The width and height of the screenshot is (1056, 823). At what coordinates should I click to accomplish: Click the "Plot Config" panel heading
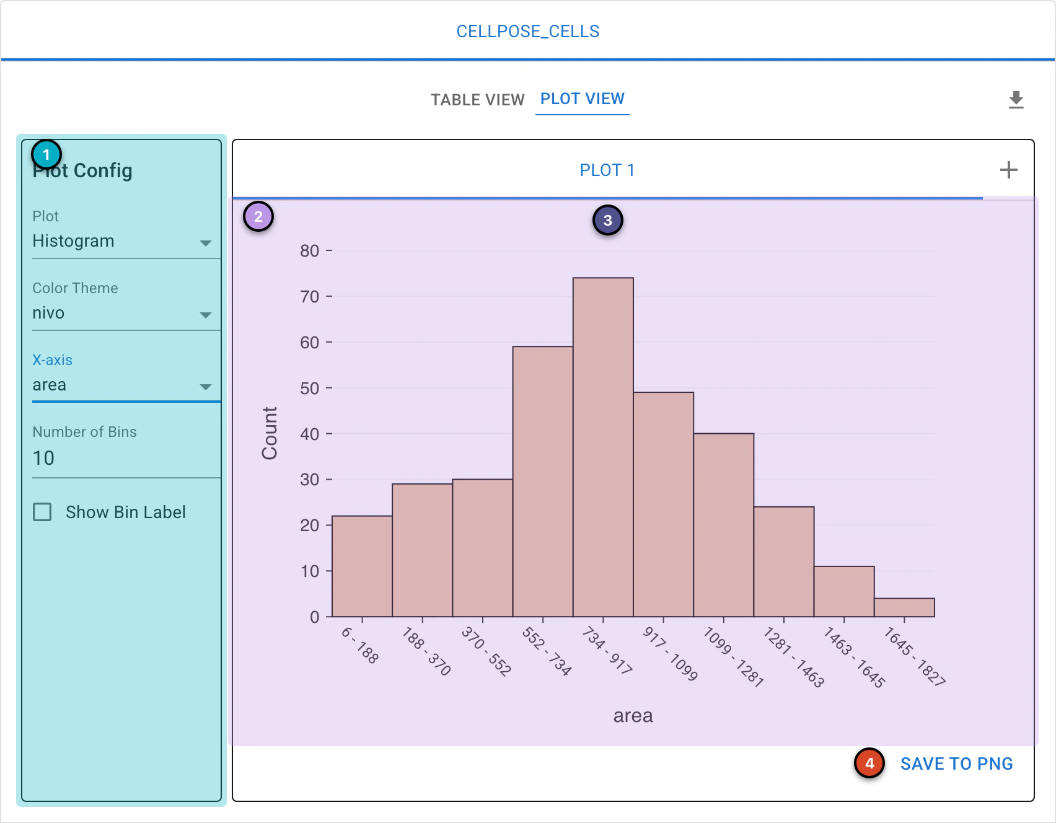[82, 170]
